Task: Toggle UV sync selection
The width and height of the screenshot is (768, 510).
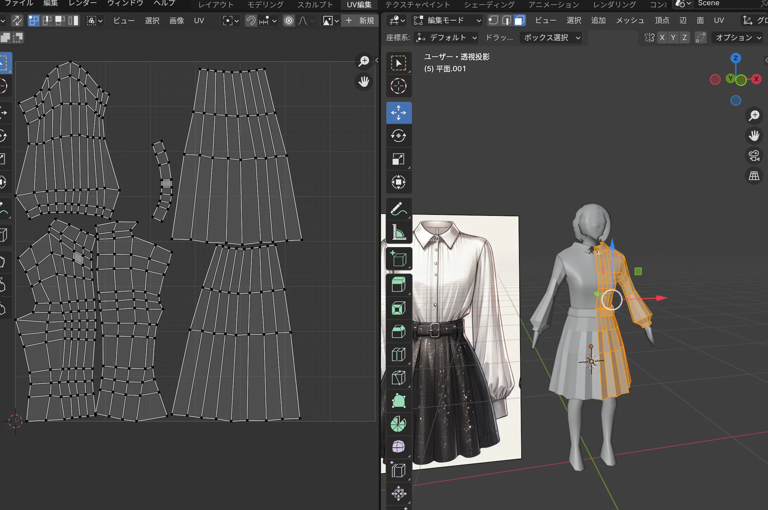Action: [x=17, y=21]
